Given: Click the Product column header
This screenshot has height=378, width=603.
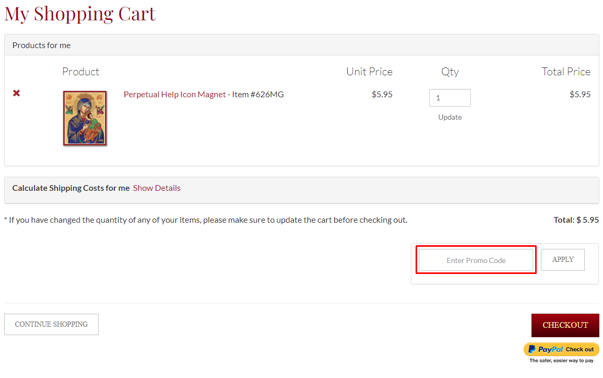Looking at the screenshot, I should tap(80, 72).
